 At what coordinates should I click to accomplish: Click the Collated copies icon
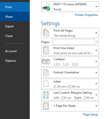(46, 62)
